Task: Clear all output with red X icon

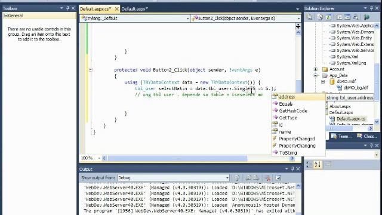Action: pos(267,178)
